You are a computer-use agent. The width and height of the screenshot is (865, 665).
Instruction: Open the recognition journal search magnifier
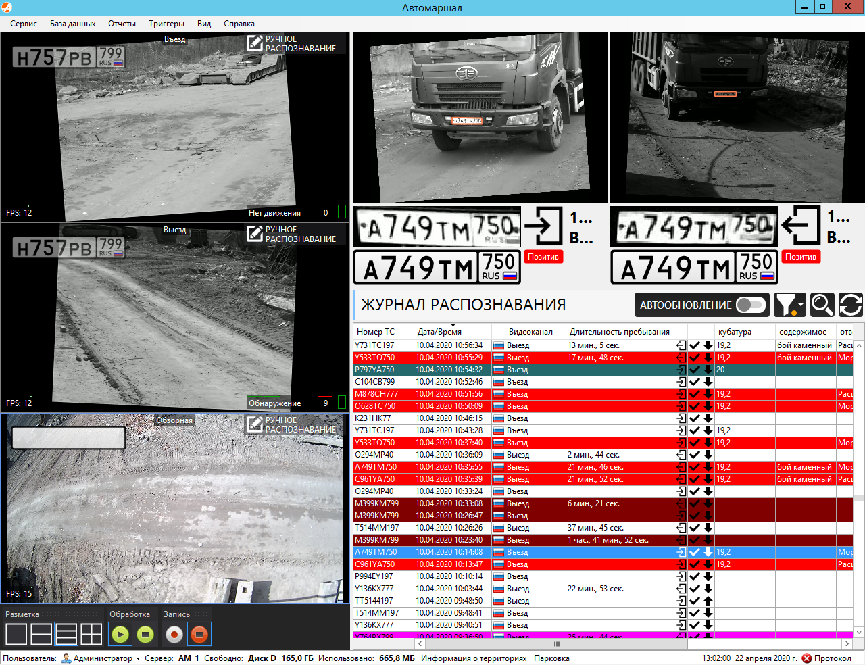tap(822, 305)
